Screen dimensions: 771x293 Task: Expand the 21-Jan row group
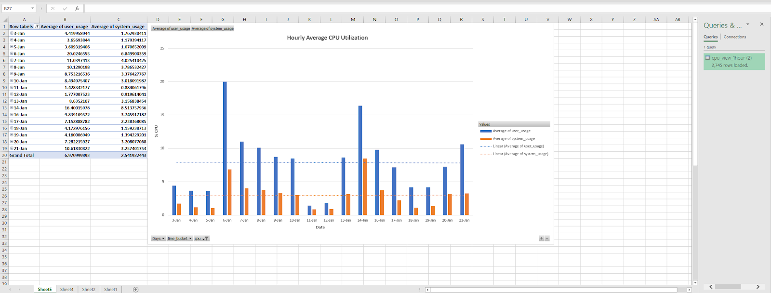(12, 148)
